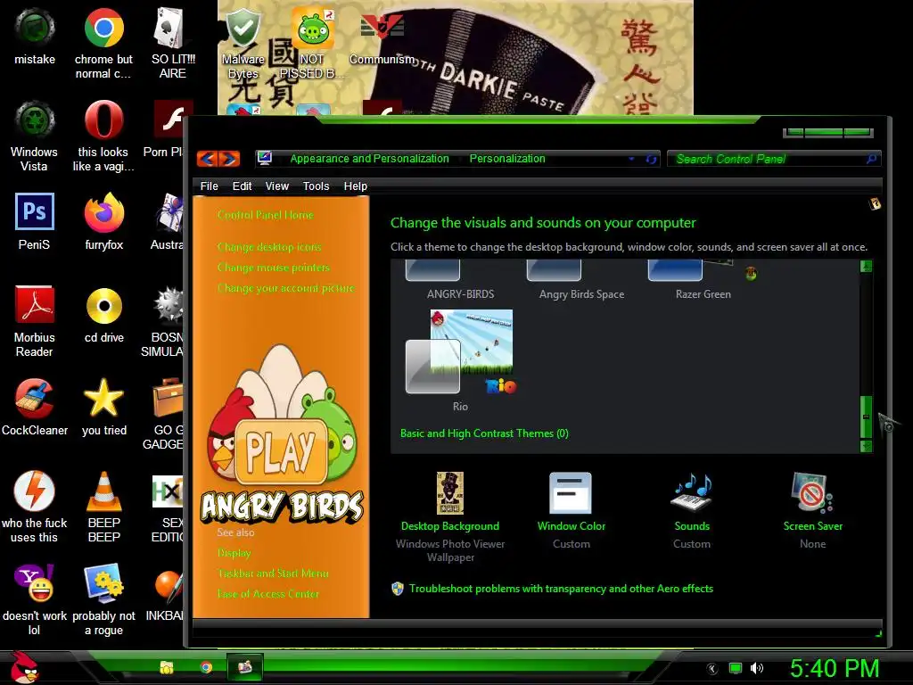Open help via the icon below the search box
913x685 pixels.
coord(875,204)
